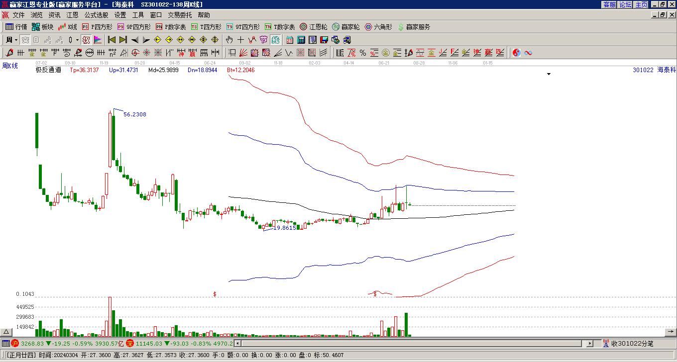The image size is (677, 362).
Task: Select the percent sign retracement tool
Action: [363, 53]
